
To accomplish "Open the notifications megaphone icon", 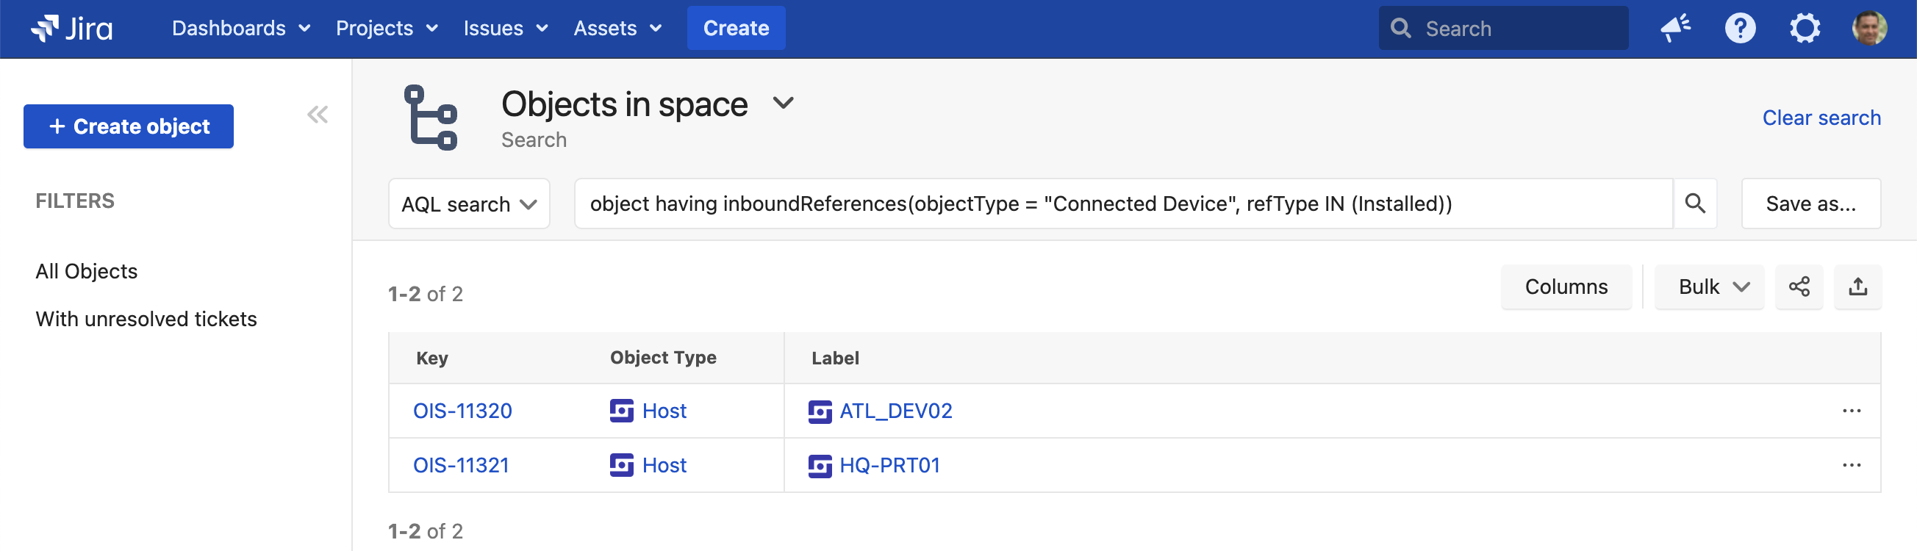I will (1675, 28).
